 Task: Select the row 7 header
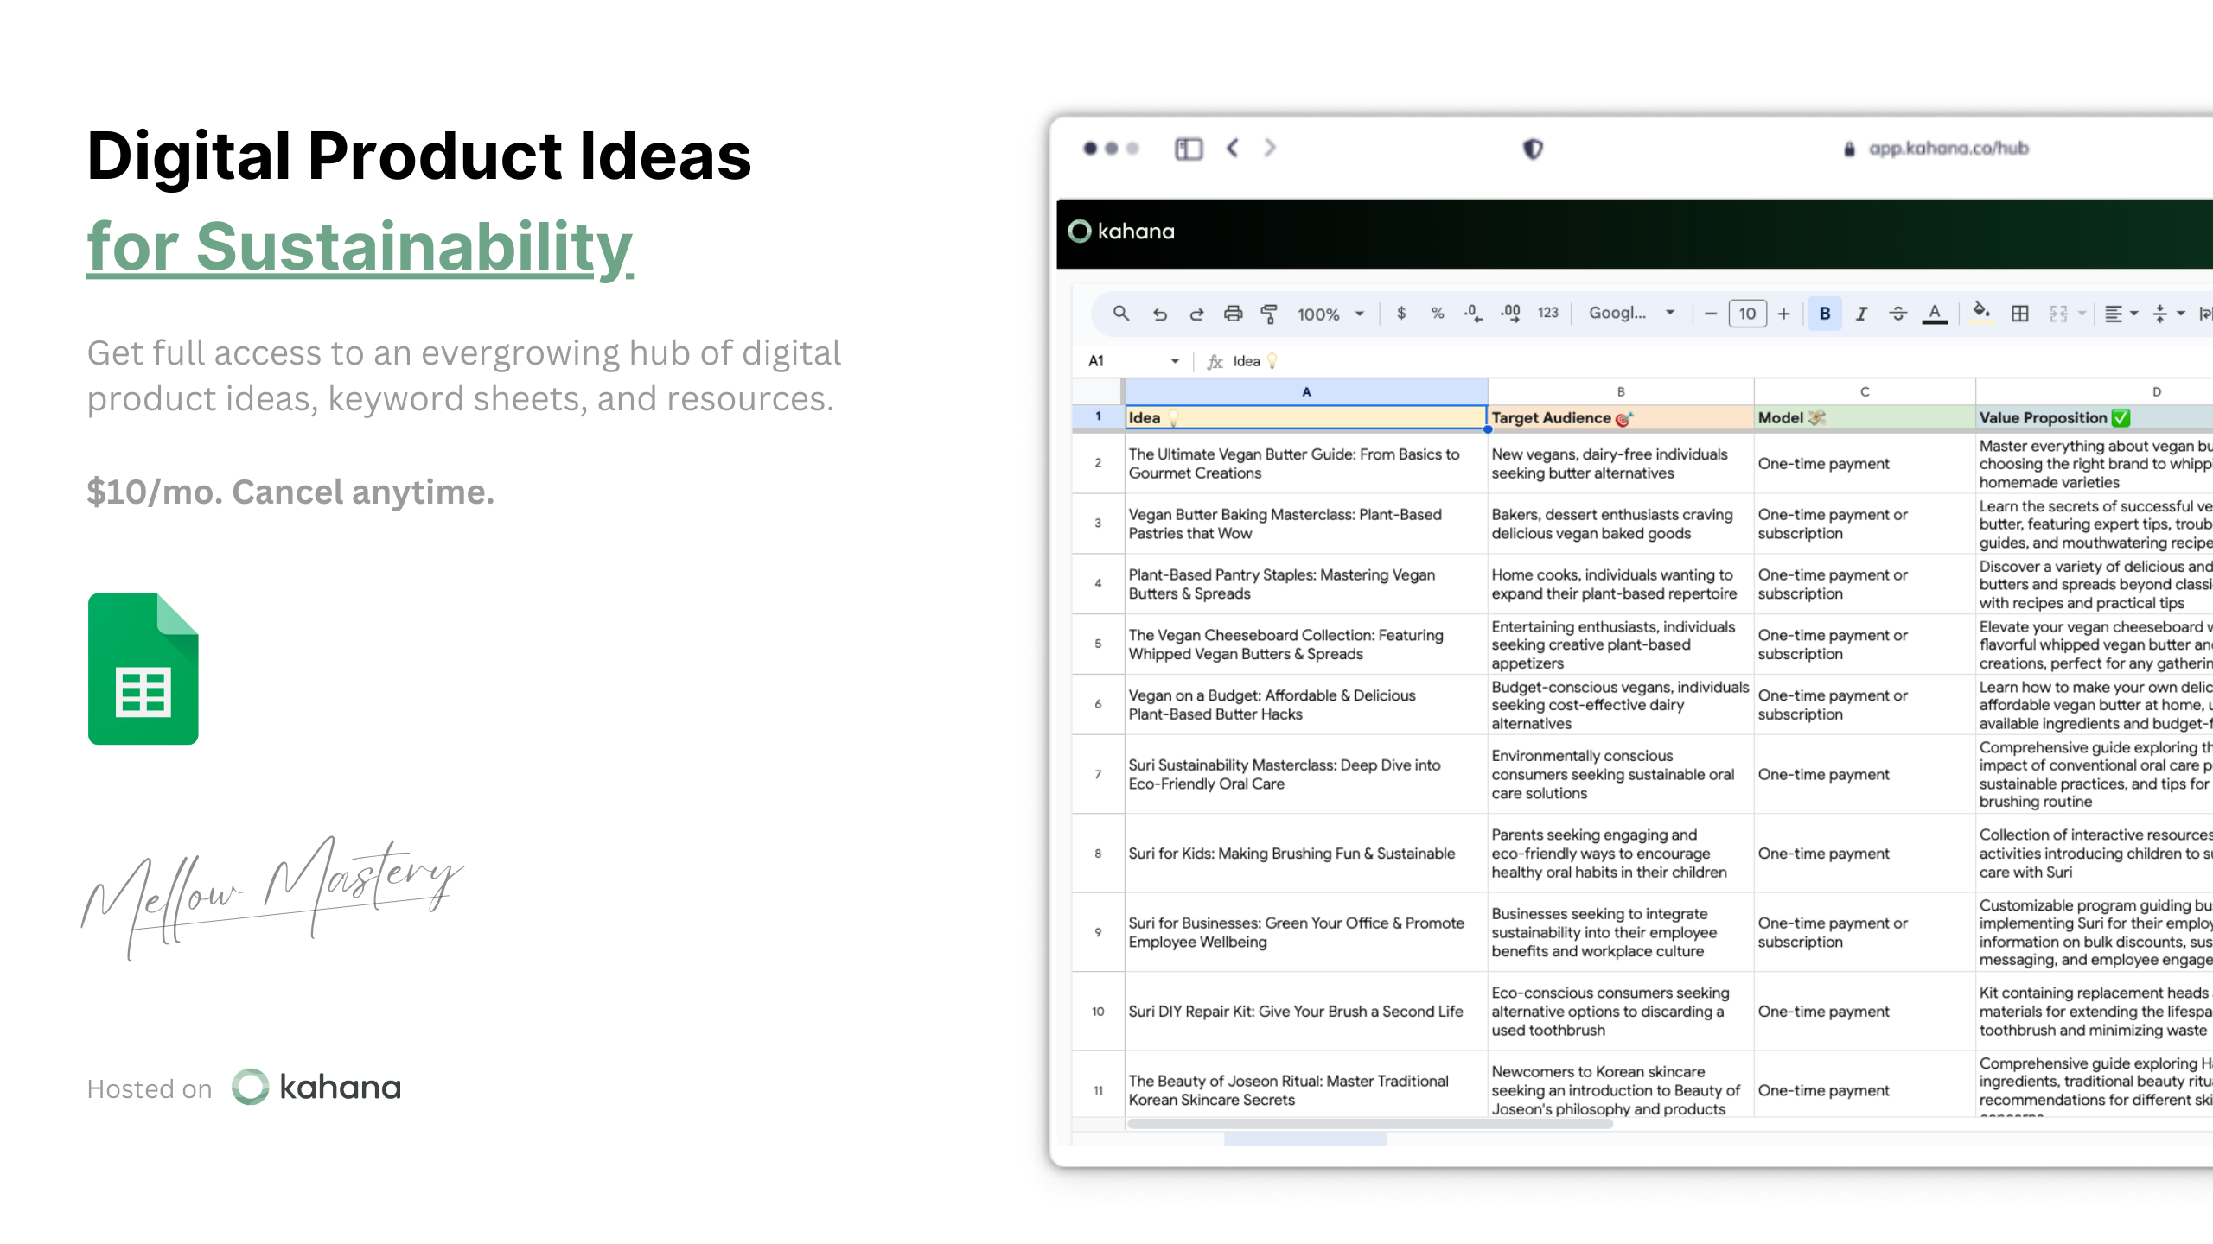(1098, 774)
